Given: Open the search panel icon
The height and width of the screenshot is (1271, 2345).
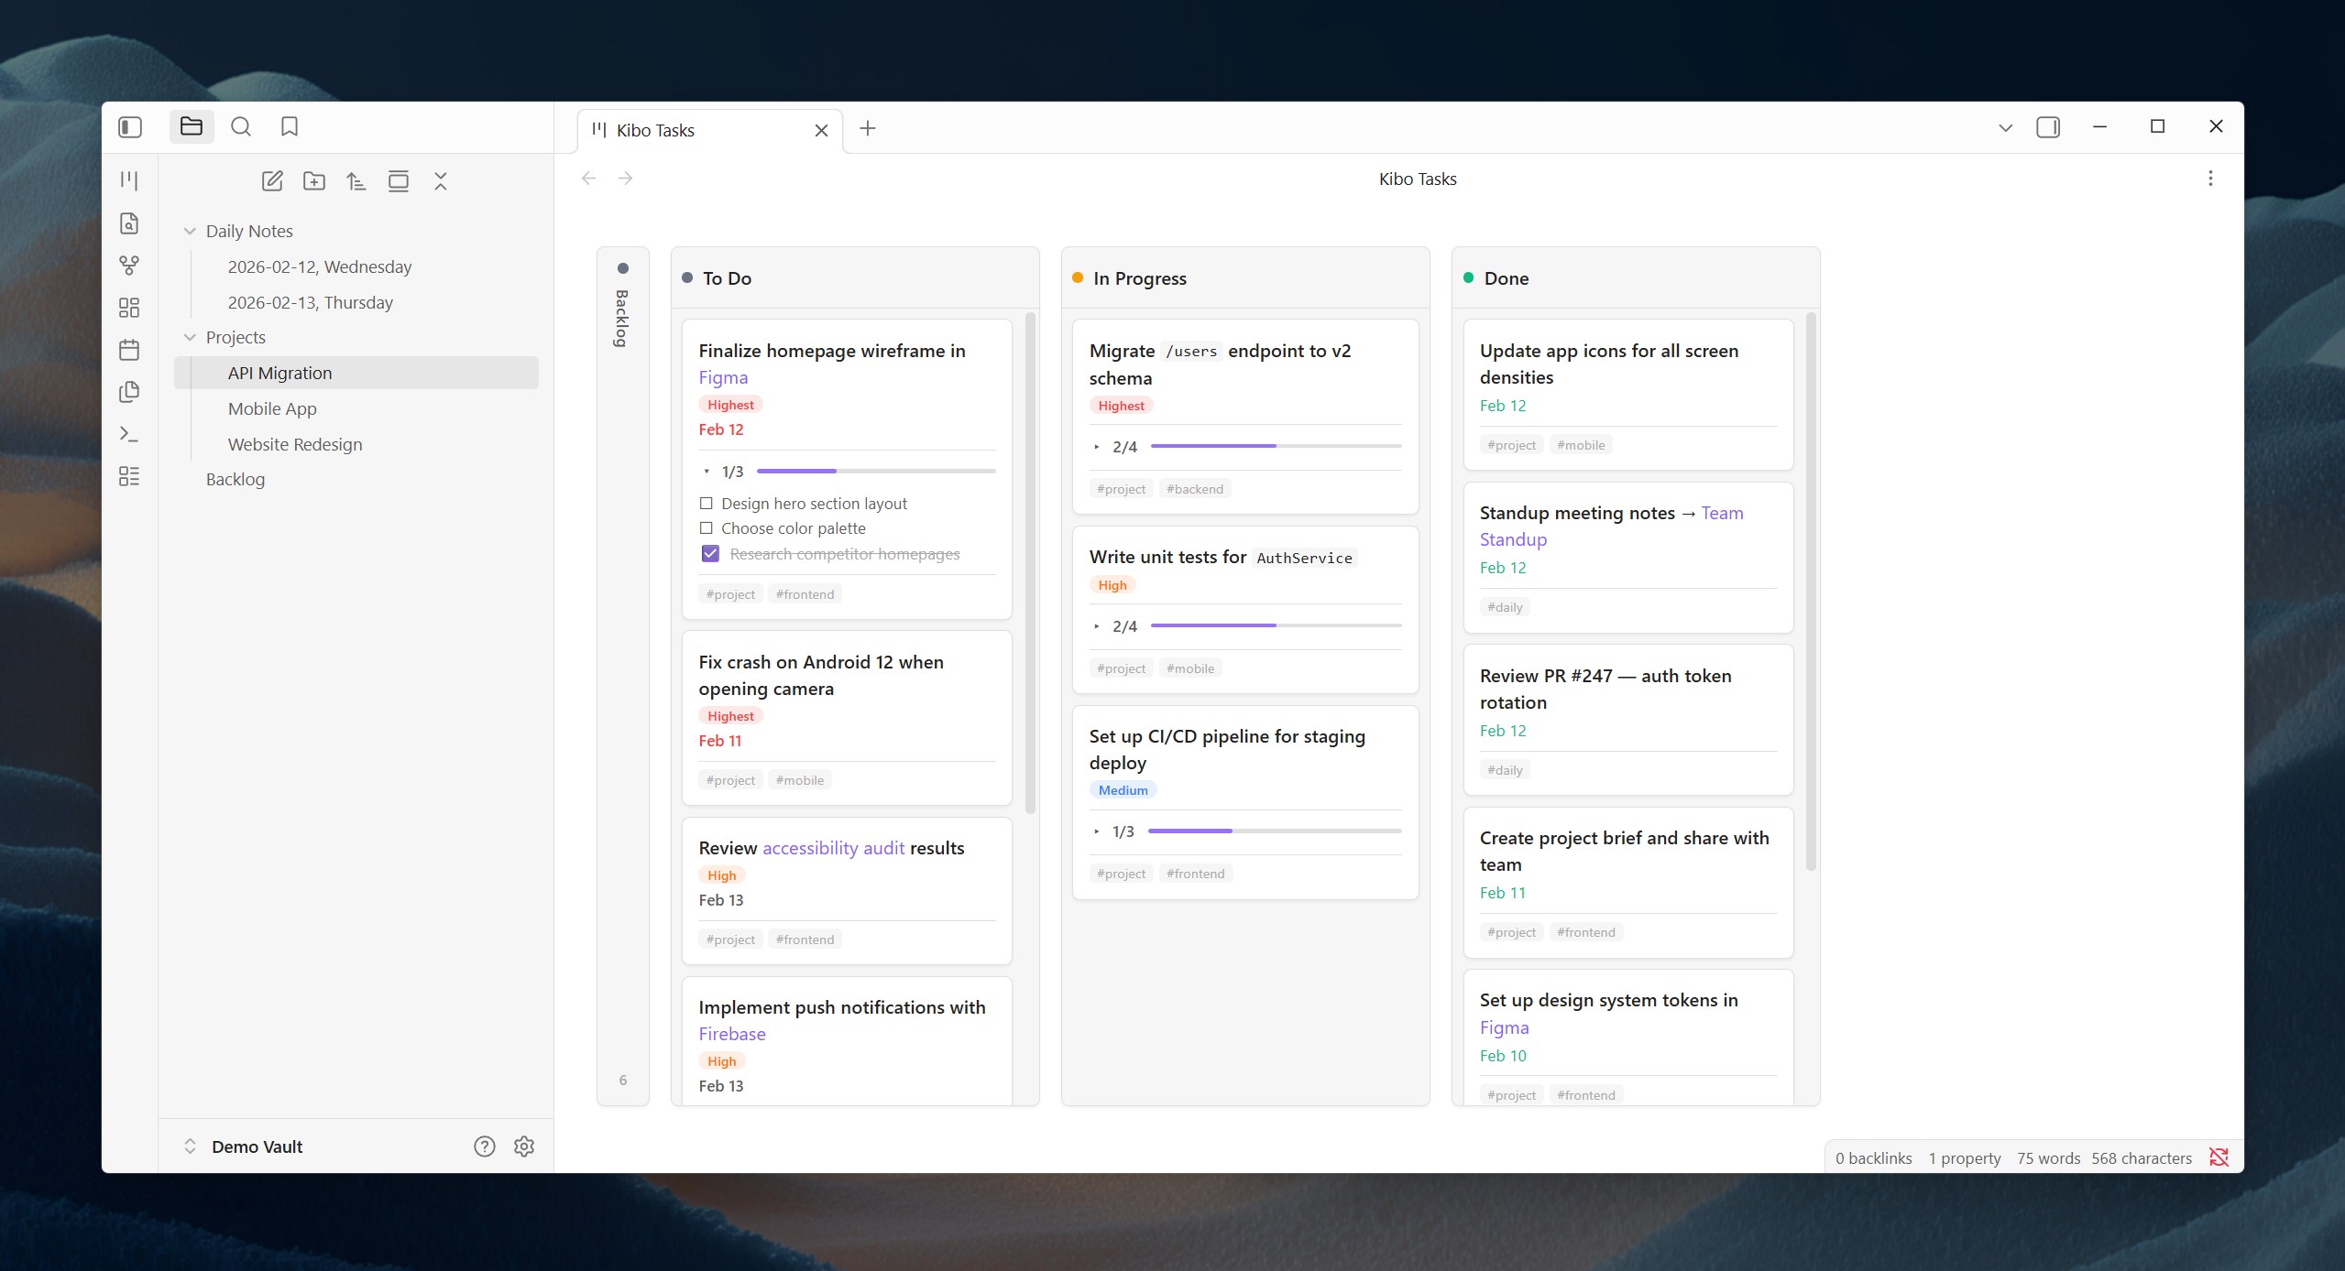Looking at the screenshot, I should pos(241,127).
